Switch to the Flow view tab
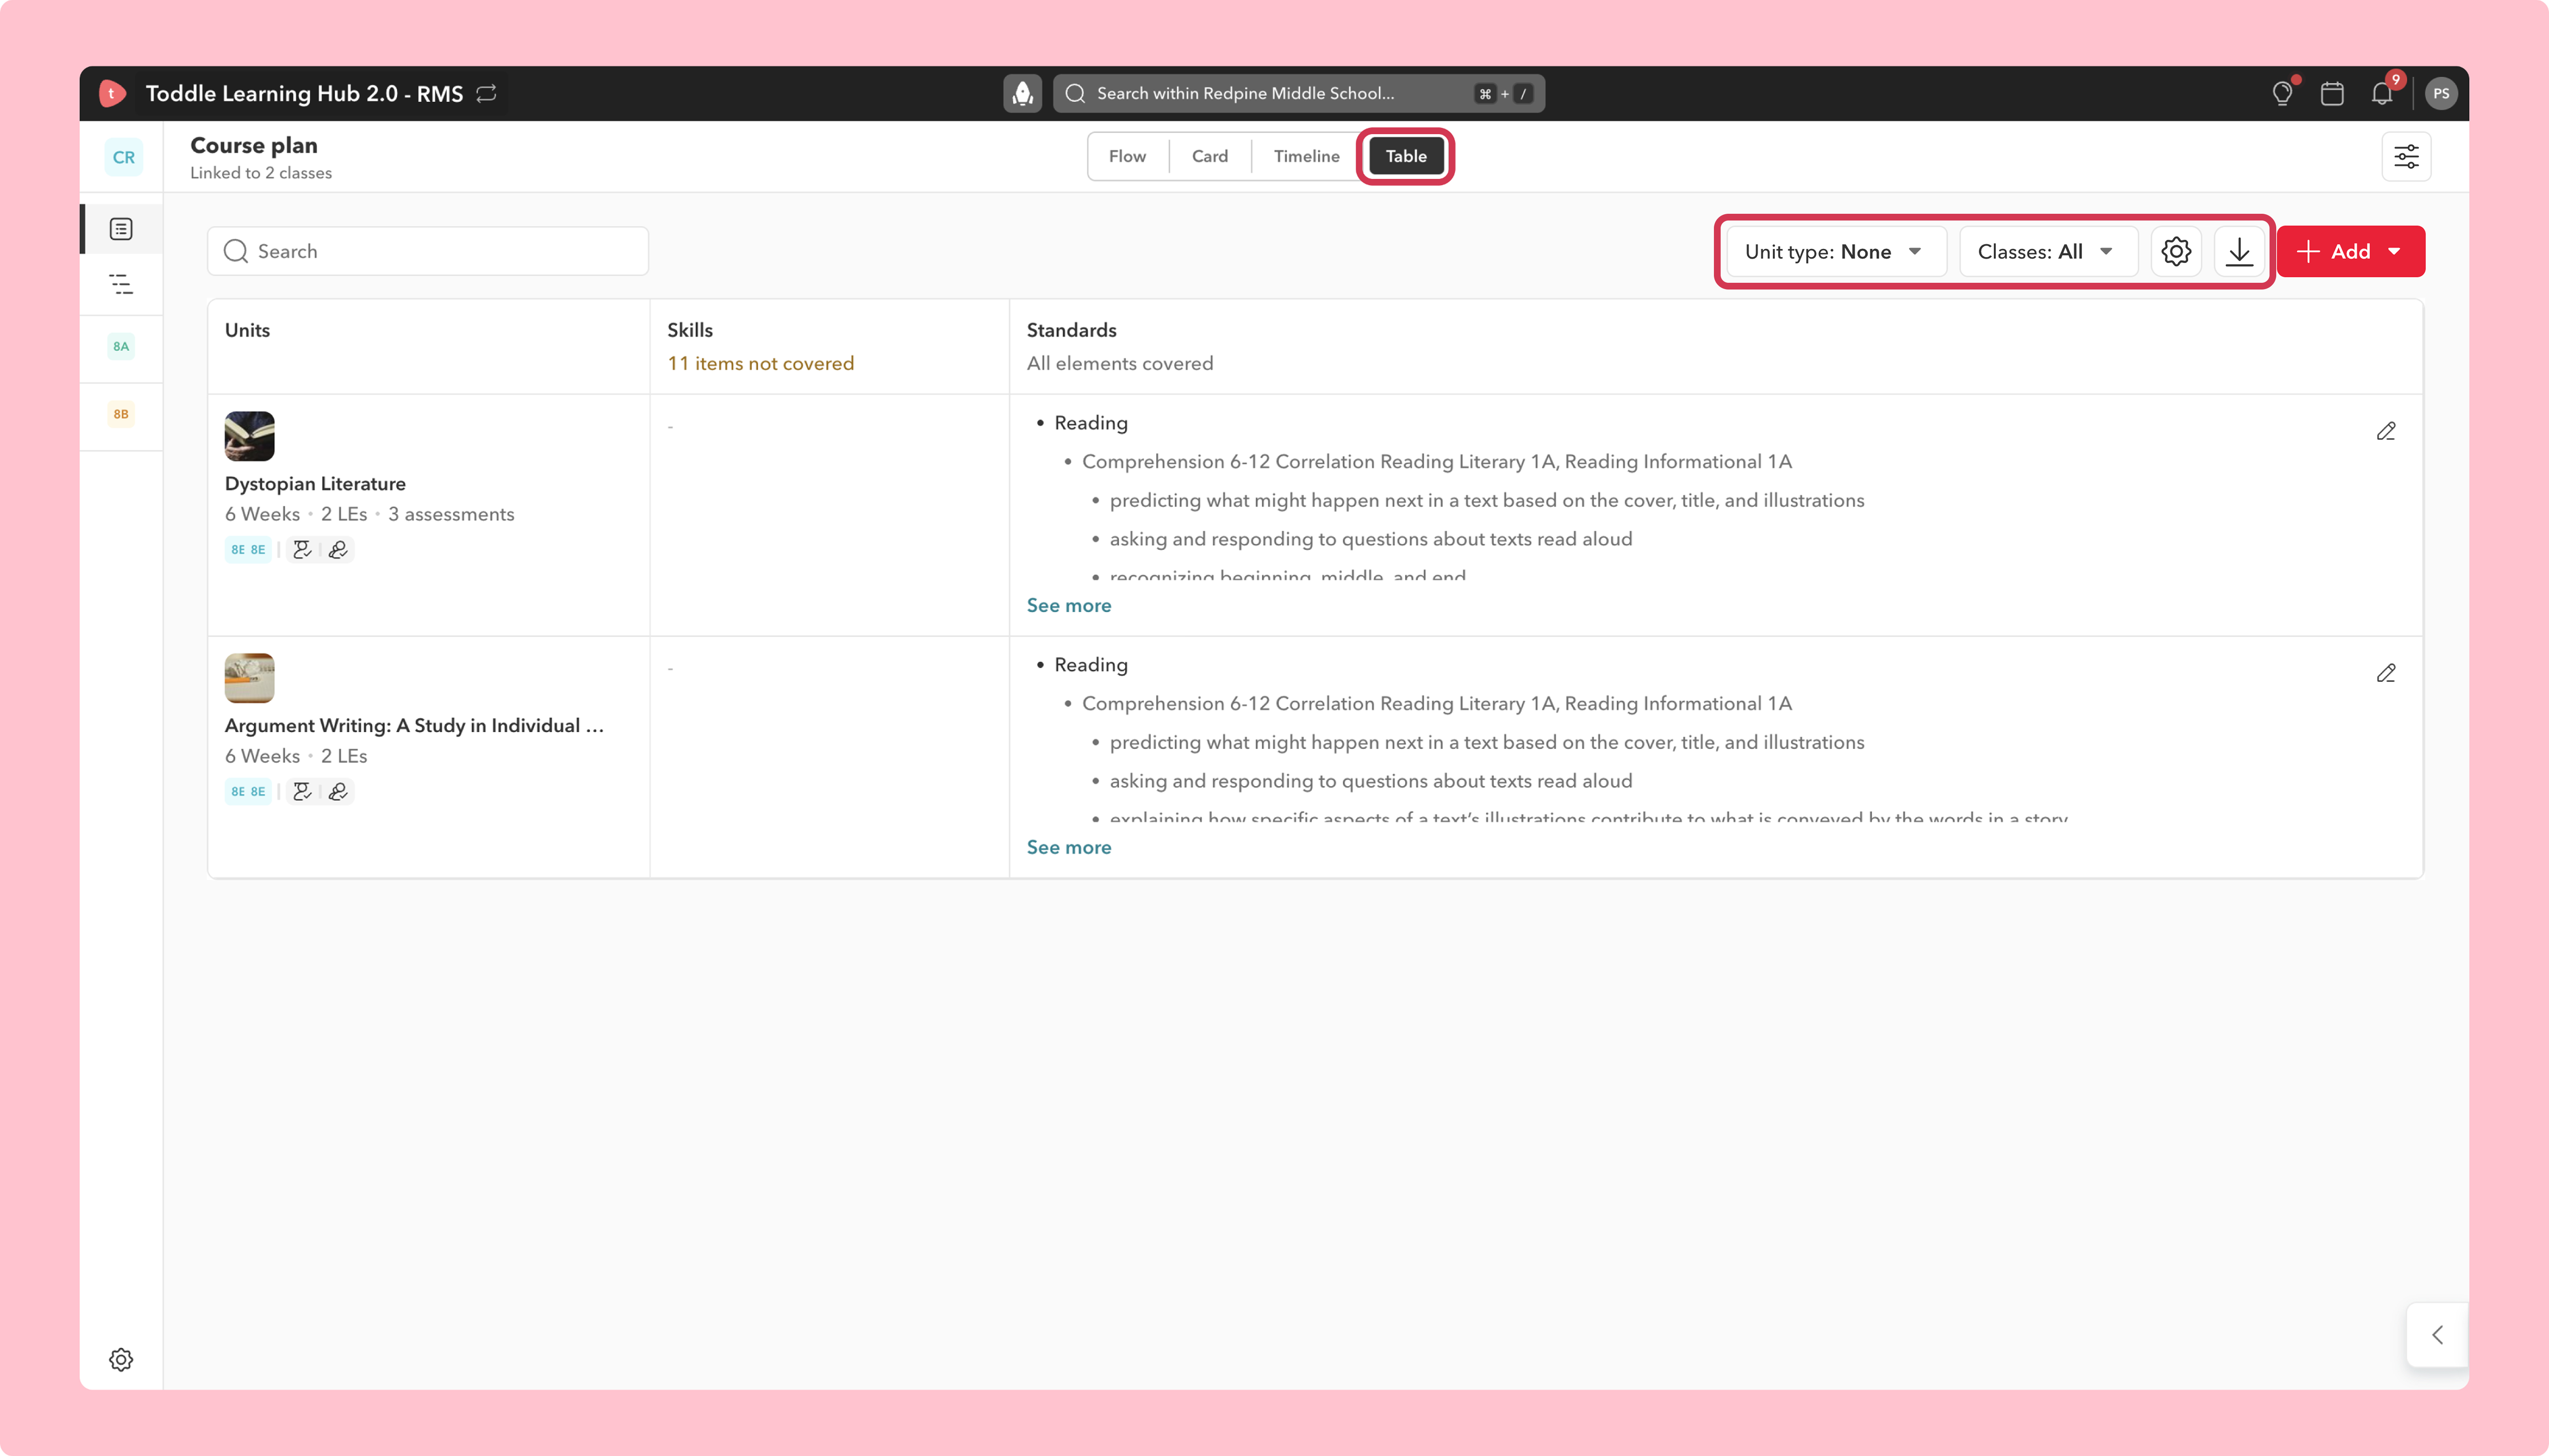 click(1127, 156)
